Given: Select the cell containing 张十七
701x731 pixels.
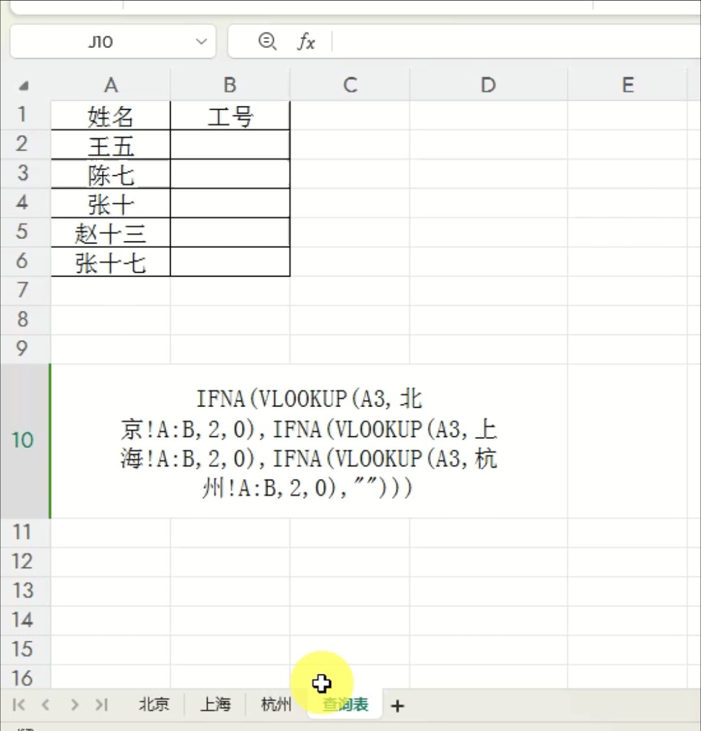Looking at the screenshot, I should coord(110,262).
